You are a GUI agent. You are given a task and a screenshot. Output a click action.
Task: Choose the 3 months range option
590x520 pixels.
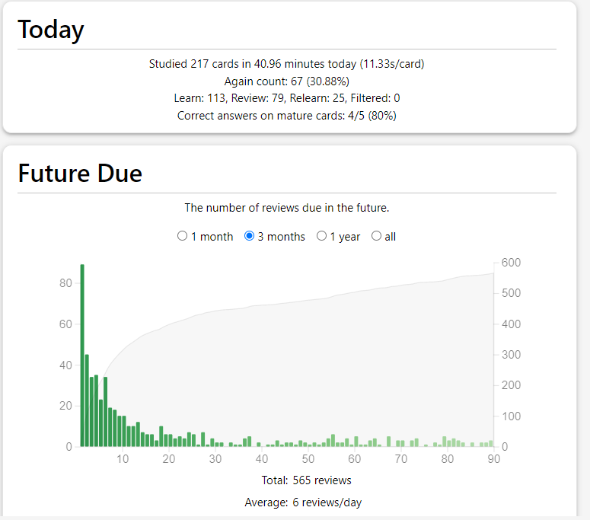click(x=249, y=236)
